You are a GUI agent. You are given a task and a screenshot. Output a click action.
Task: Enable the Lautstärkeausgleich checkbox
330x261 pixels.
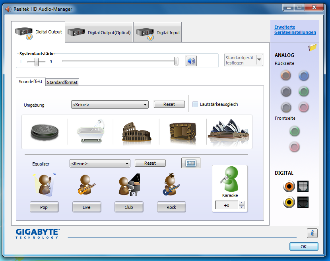click(195, 104)
